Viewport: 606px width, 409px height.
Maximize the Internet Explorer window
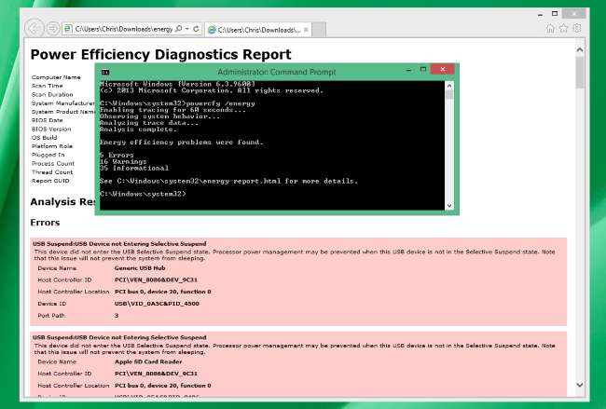tap(555, 14)
